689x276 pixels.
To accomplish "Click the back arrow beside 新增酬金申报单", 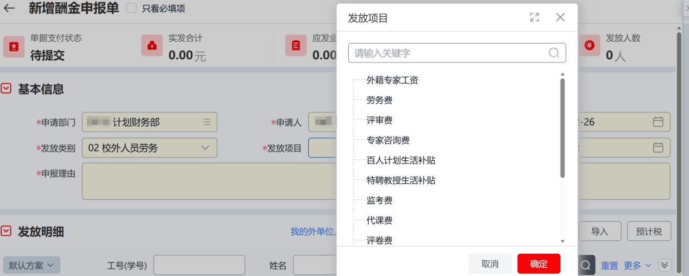I will (9, 9).
